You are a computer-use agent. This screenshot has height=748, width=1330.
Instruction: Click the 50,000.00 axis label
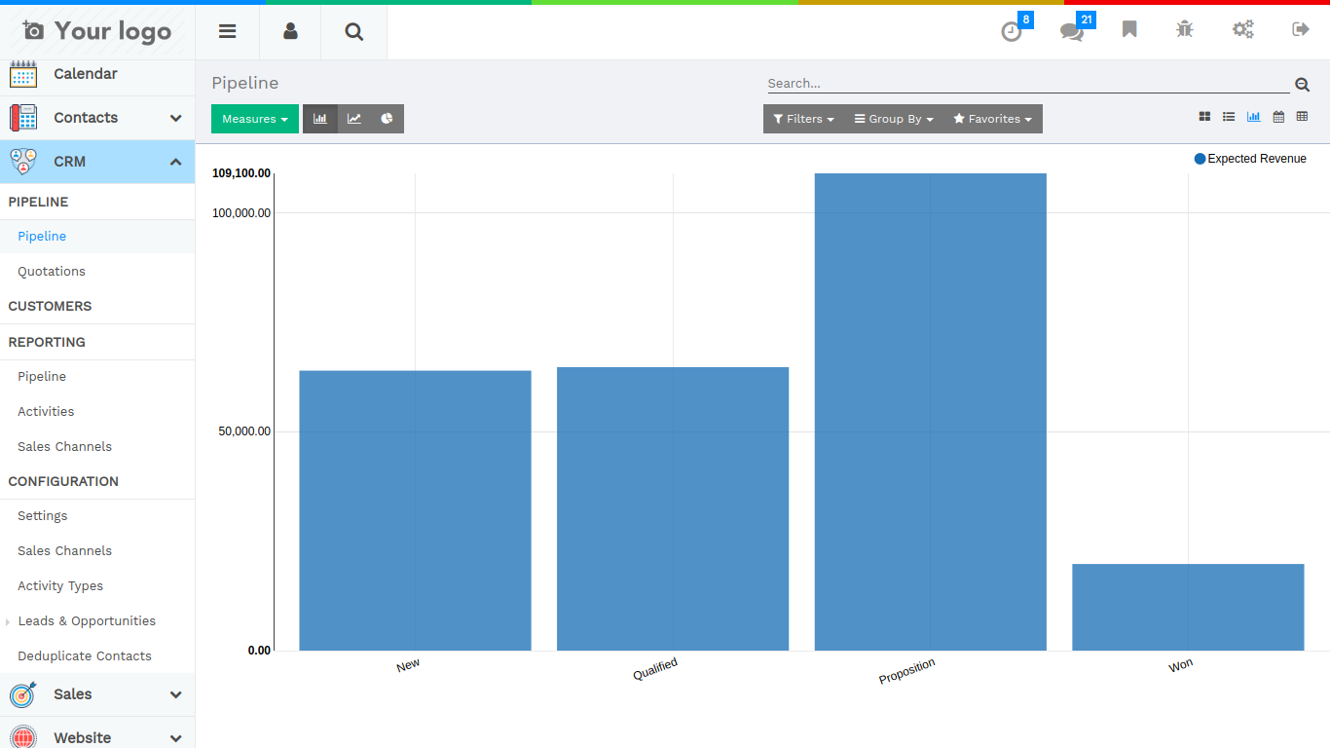click(x=244, y=431)
